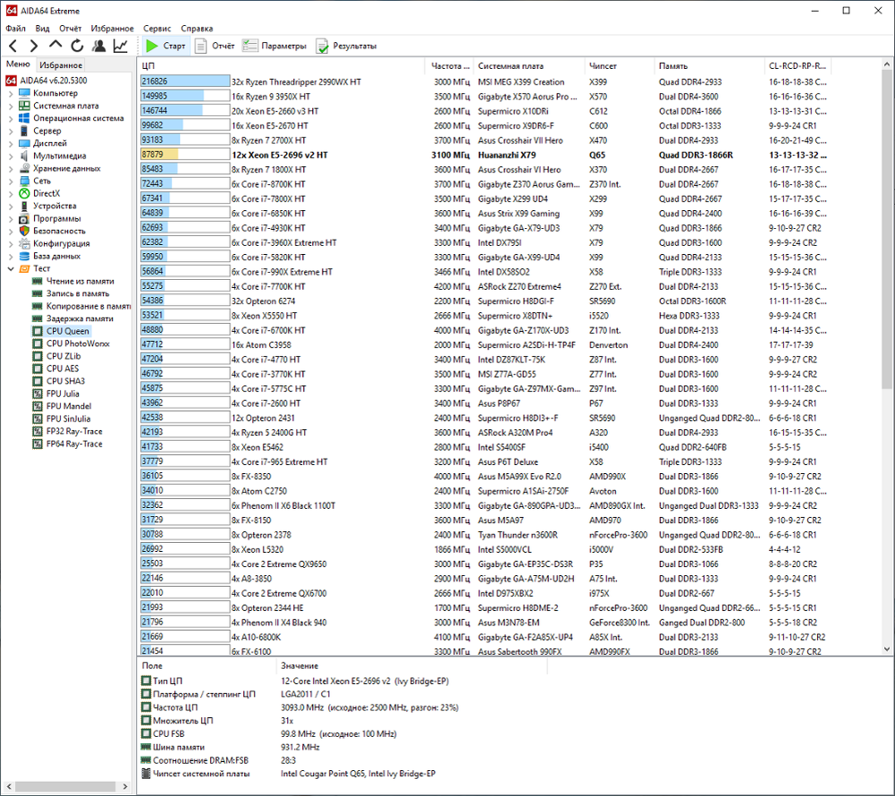Open the Сервис menu

[x=157, y=29]
